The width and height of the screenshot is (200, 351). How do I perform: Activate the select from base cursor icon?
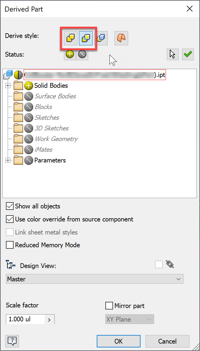172,54
